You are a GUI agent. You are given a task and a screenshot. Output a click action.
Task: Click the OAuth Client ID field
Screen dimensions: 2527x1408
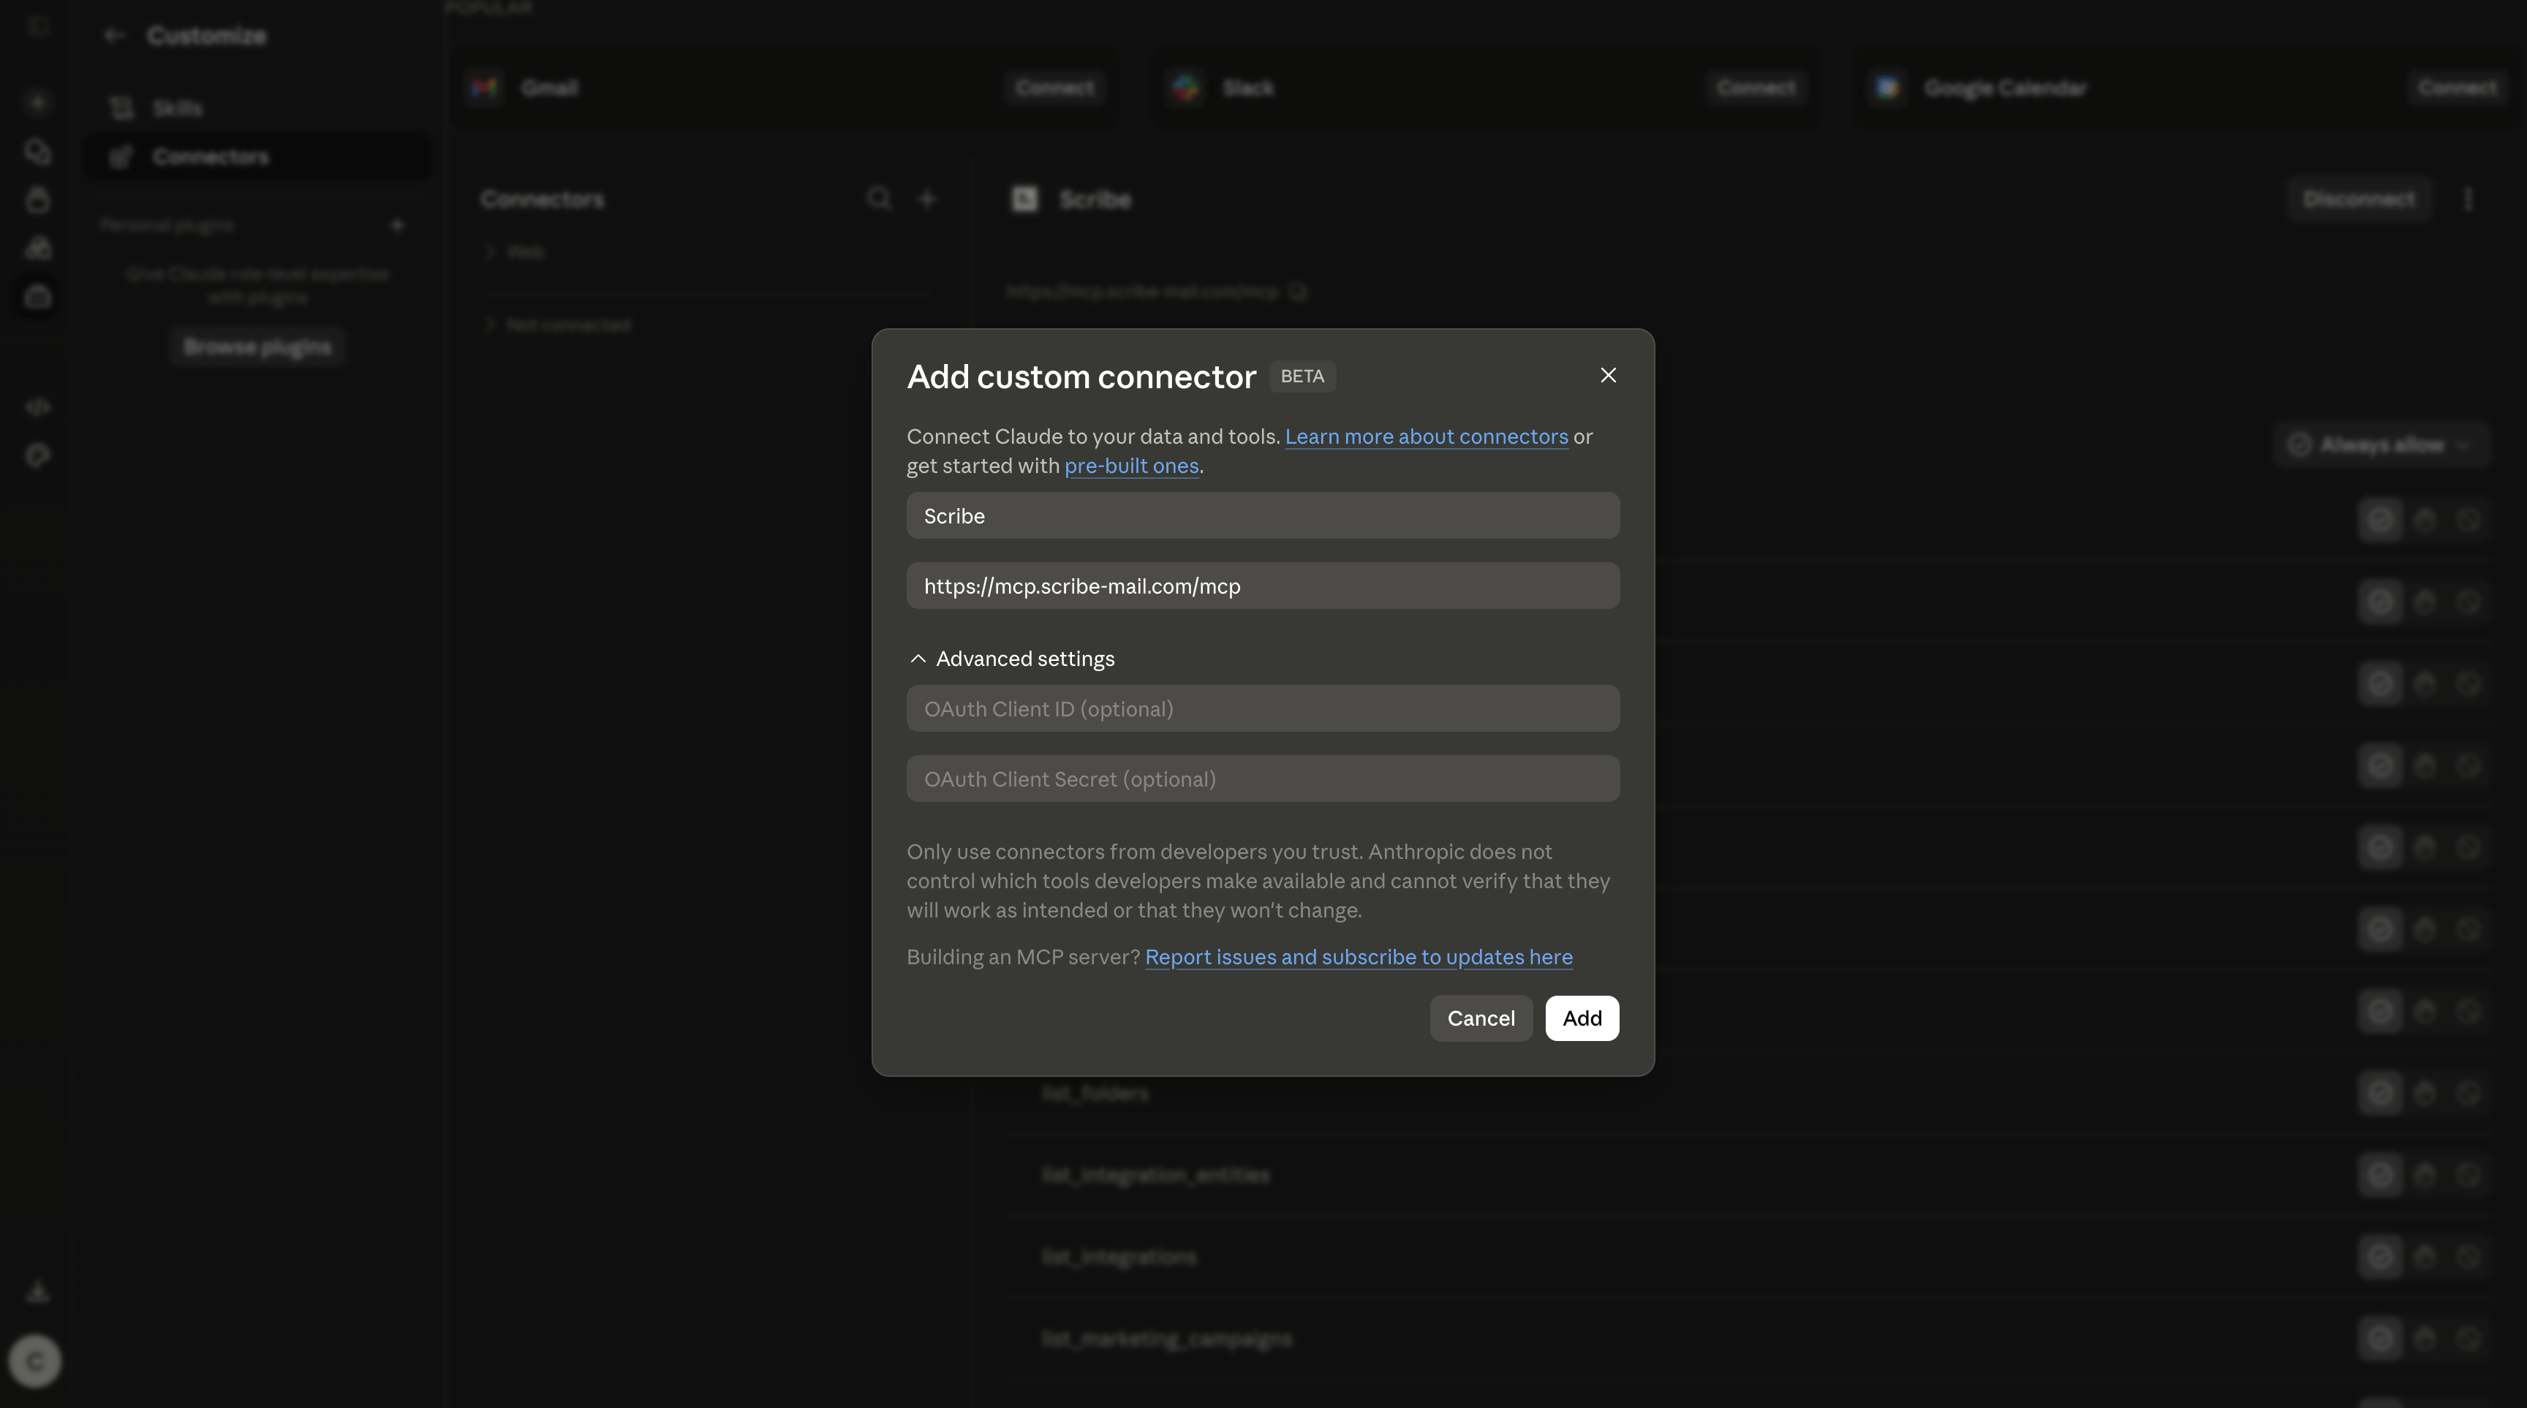(x=1263, y=709)
